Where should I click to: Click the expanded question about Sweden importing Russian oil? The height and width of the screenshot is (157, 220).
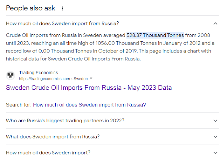click(x=63, y=24)
